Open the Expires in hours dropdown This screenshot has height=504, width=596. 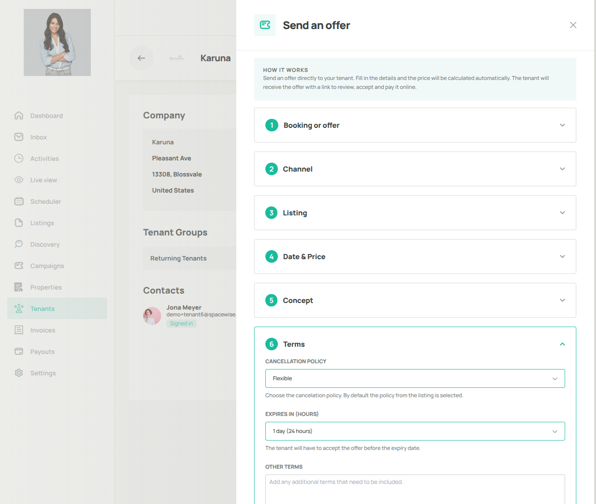point(415,431)
